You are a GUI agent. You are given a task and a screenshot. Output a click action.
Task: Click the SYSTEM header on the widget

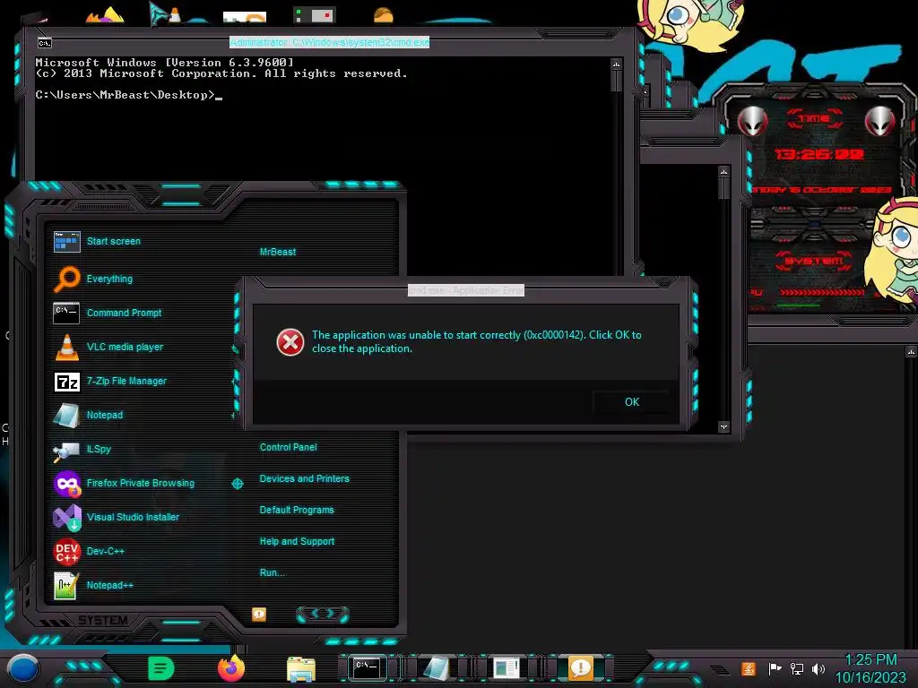point(814,261)
